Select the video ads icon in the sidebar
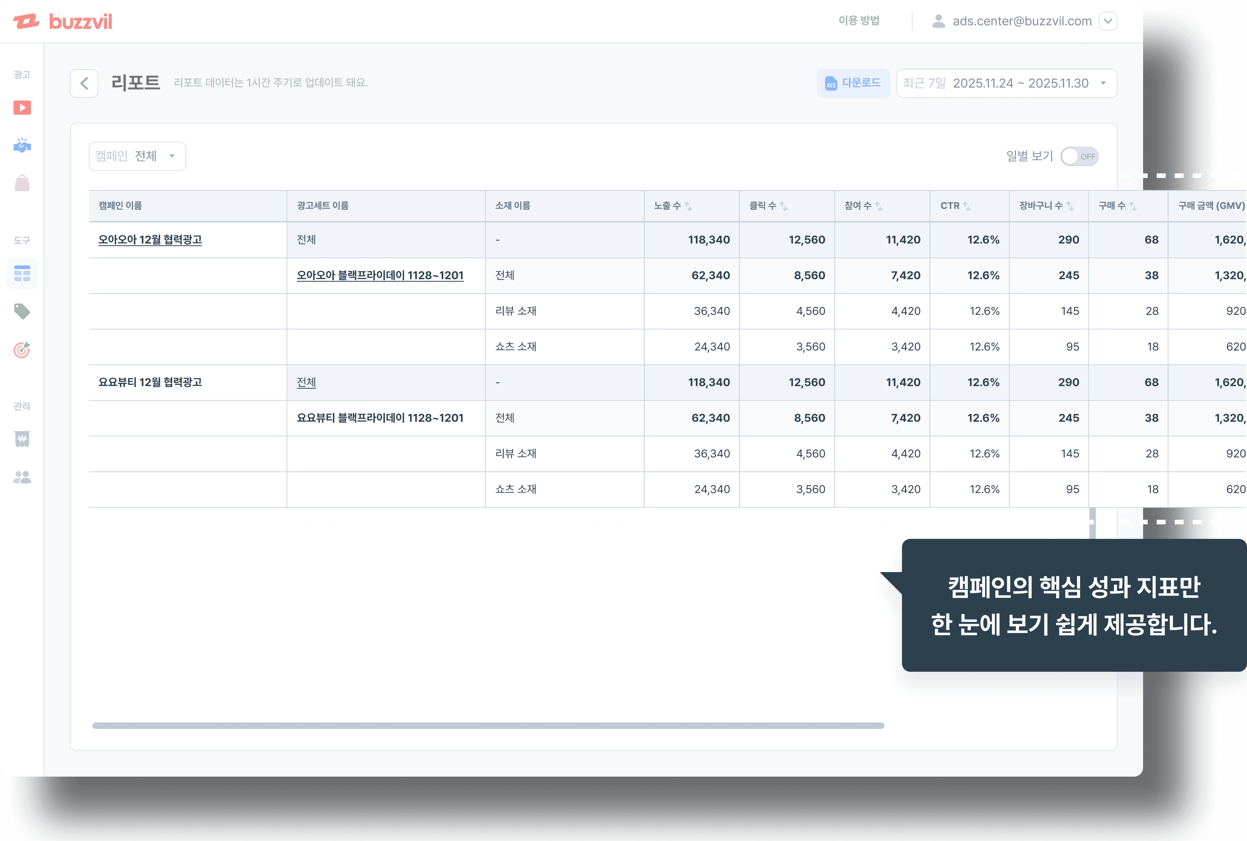The height and width of the screenshot is (841, 1247). [x=21, y=108]
